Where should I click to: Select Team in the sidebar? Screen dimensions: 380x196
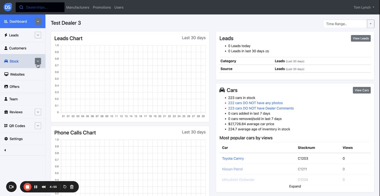pos(23,99)
